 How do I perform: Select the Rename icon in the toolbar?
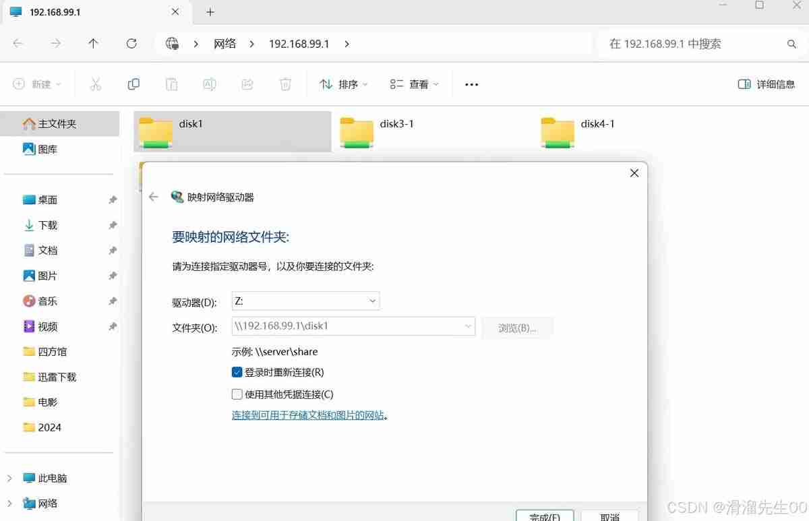click(x=209, y=84)
